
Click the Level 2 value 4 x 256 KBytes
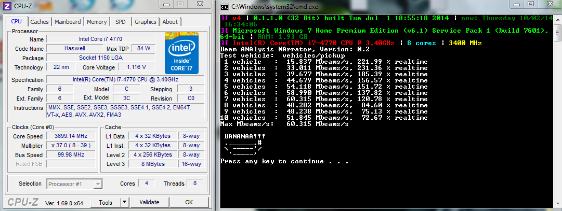click(x=152, y=154)
